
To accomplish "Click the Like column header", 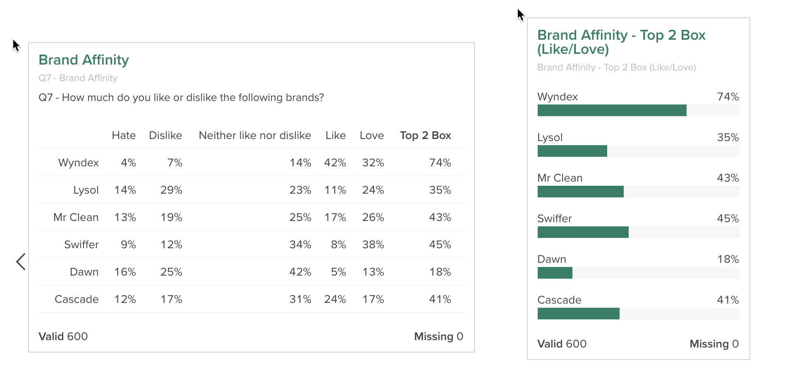I will pyautogui.click(x=335, y=135).
